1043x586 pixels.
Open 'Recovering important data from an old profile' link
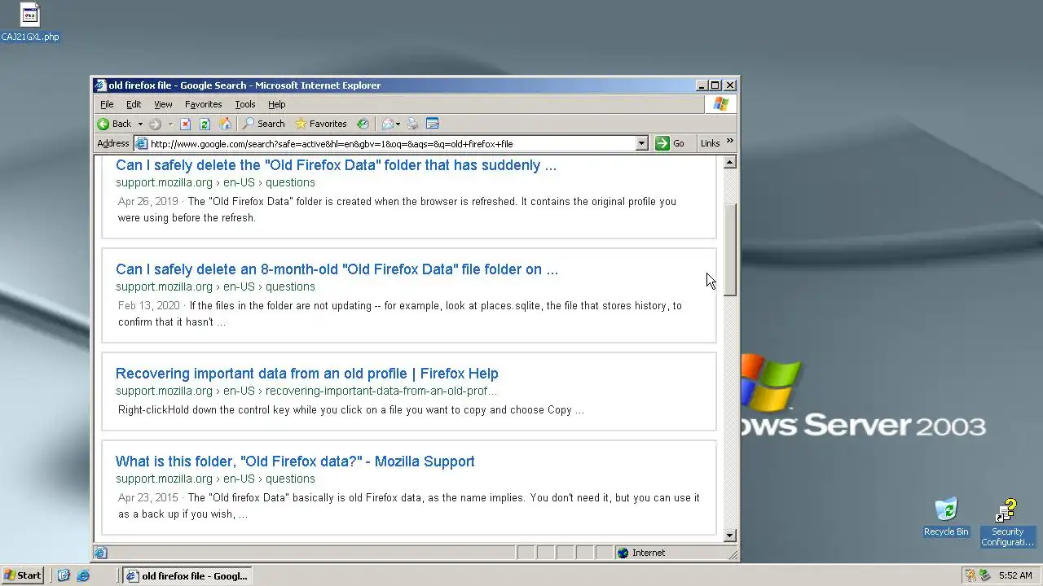coord(306,374)
